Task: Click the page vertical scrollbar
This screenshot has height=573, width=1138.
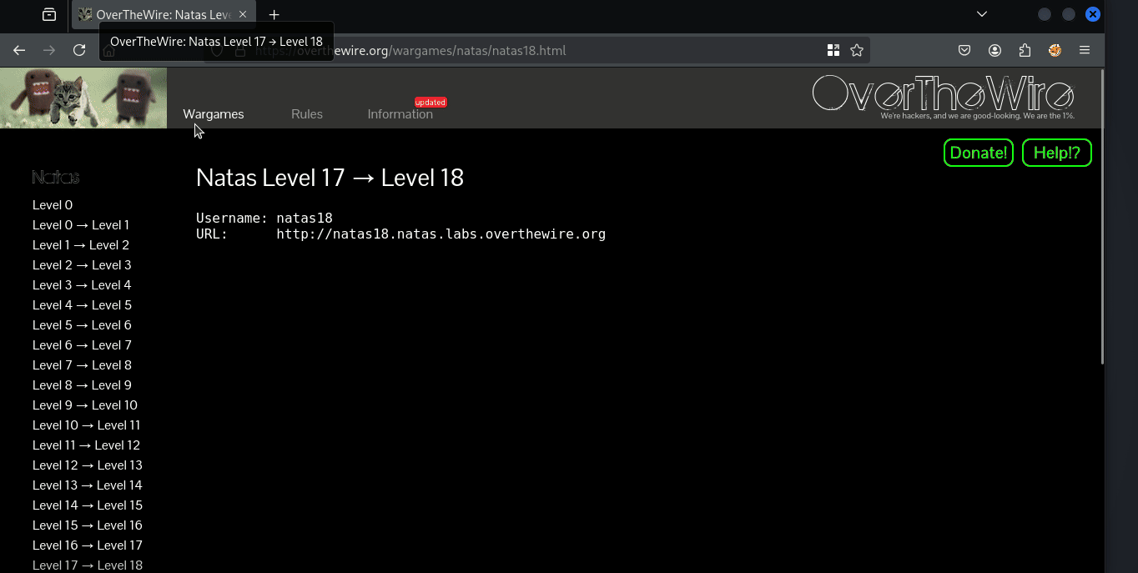Action: tap(1102, 217)
